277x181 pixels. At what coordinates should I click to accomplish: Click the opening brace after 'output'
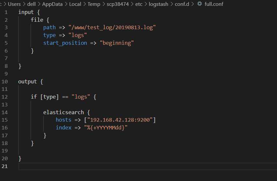[x=42, y=82]
